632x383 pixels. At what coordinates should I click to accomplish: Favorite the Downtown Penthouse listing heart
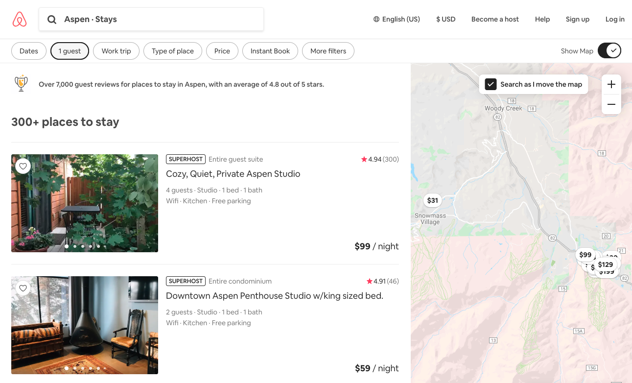[23, 288]
